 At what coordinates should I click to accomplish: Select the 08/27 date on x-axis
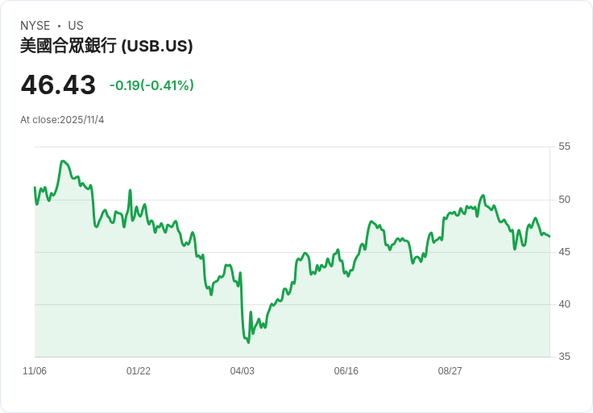[450, 371]
